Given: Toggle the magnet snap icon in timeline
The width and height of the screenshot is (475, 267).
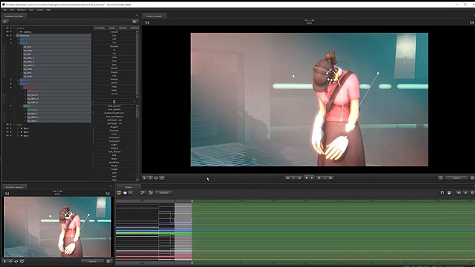Looking at the screenshot, I should point(442,193).
